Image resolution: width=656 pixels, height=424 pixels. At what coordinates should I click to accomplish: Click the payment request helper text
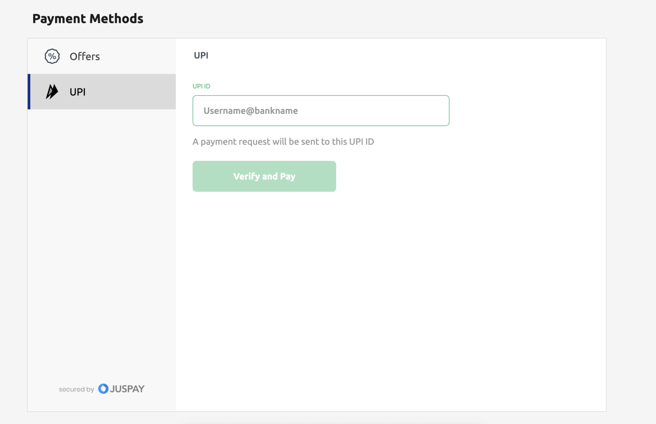(283, 142)
